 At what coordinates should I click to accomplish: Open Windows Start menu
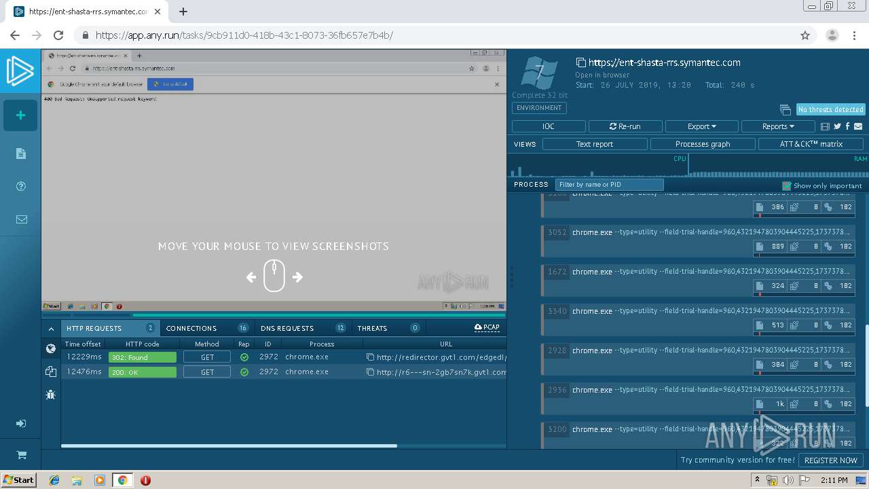pos(18,480)
